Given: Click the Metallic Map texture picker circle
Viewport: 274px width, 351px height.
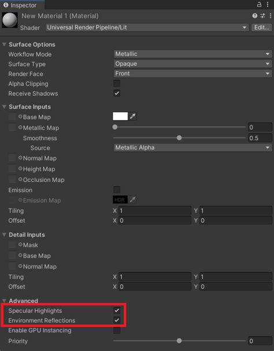Looking at the screenshot, I should click(x=20, y=128).
